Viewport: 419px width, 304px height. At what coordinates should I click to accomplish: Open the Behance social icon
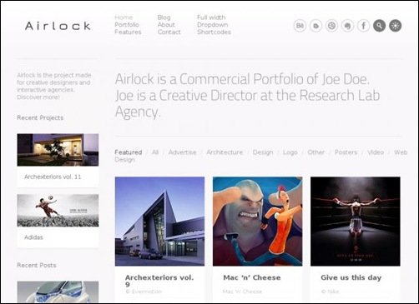(x=300, y=26)
